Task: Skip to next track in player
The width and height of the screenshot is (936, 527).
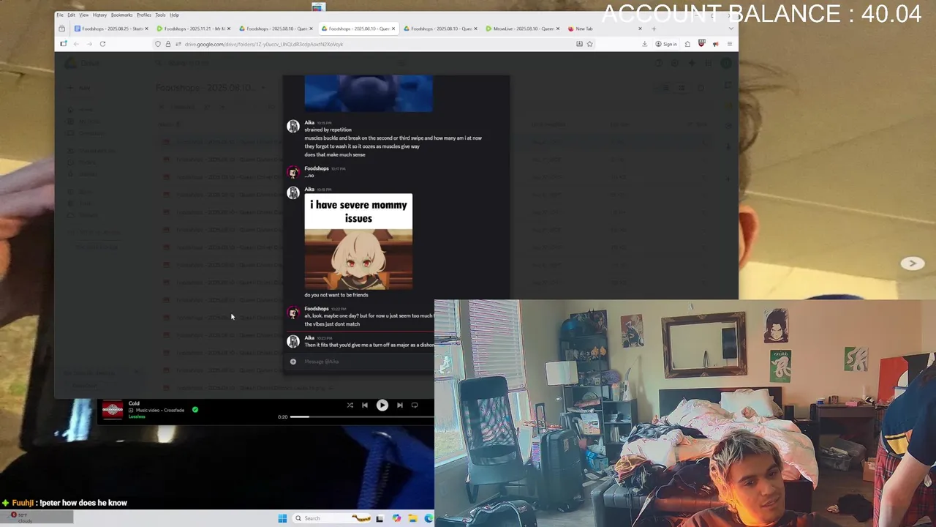Action: click(399, 405)
